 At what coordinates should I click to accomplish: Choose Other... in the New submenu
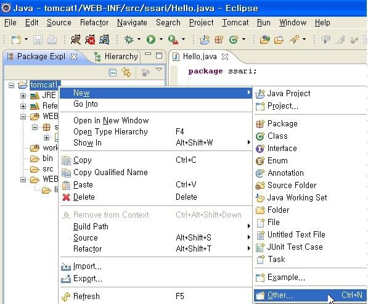310,295
